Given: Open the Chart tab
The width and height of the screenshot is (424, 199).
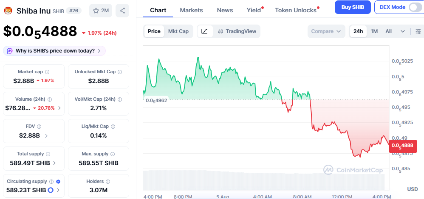Looking at the screenshot, I should (x=158, y=10).
